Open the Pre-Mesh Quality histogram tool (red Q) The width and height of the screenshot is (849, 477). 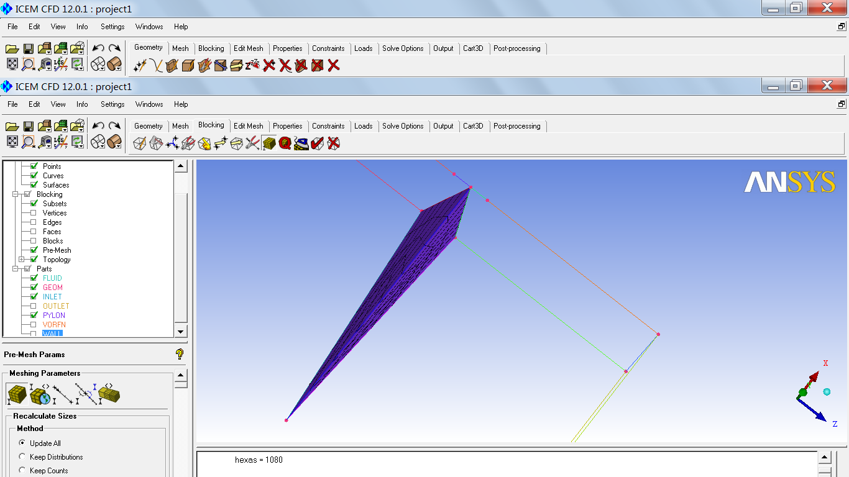point(285,143)
